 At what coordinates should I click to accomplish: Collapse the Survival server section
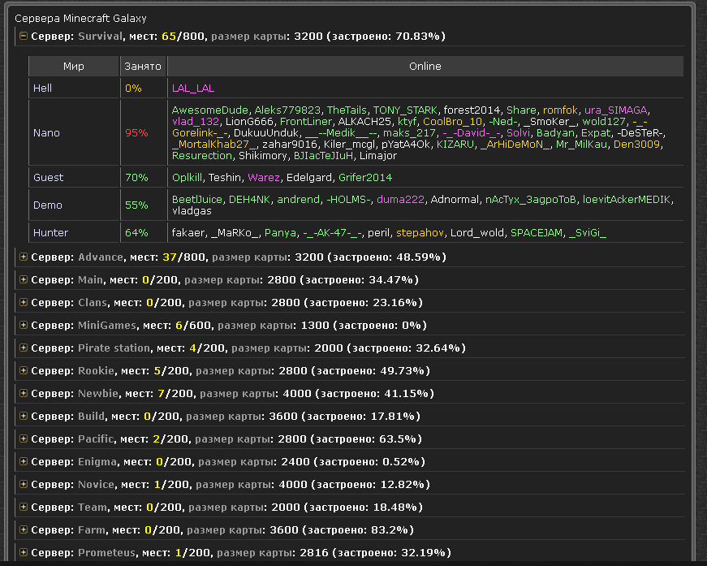pyautogui.click(x=24, y=37)
